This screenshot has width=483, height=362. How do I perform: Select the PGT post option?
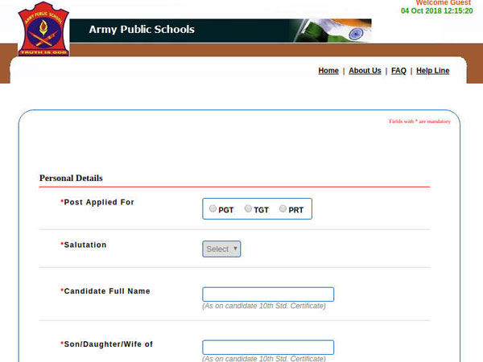point(213,208)
